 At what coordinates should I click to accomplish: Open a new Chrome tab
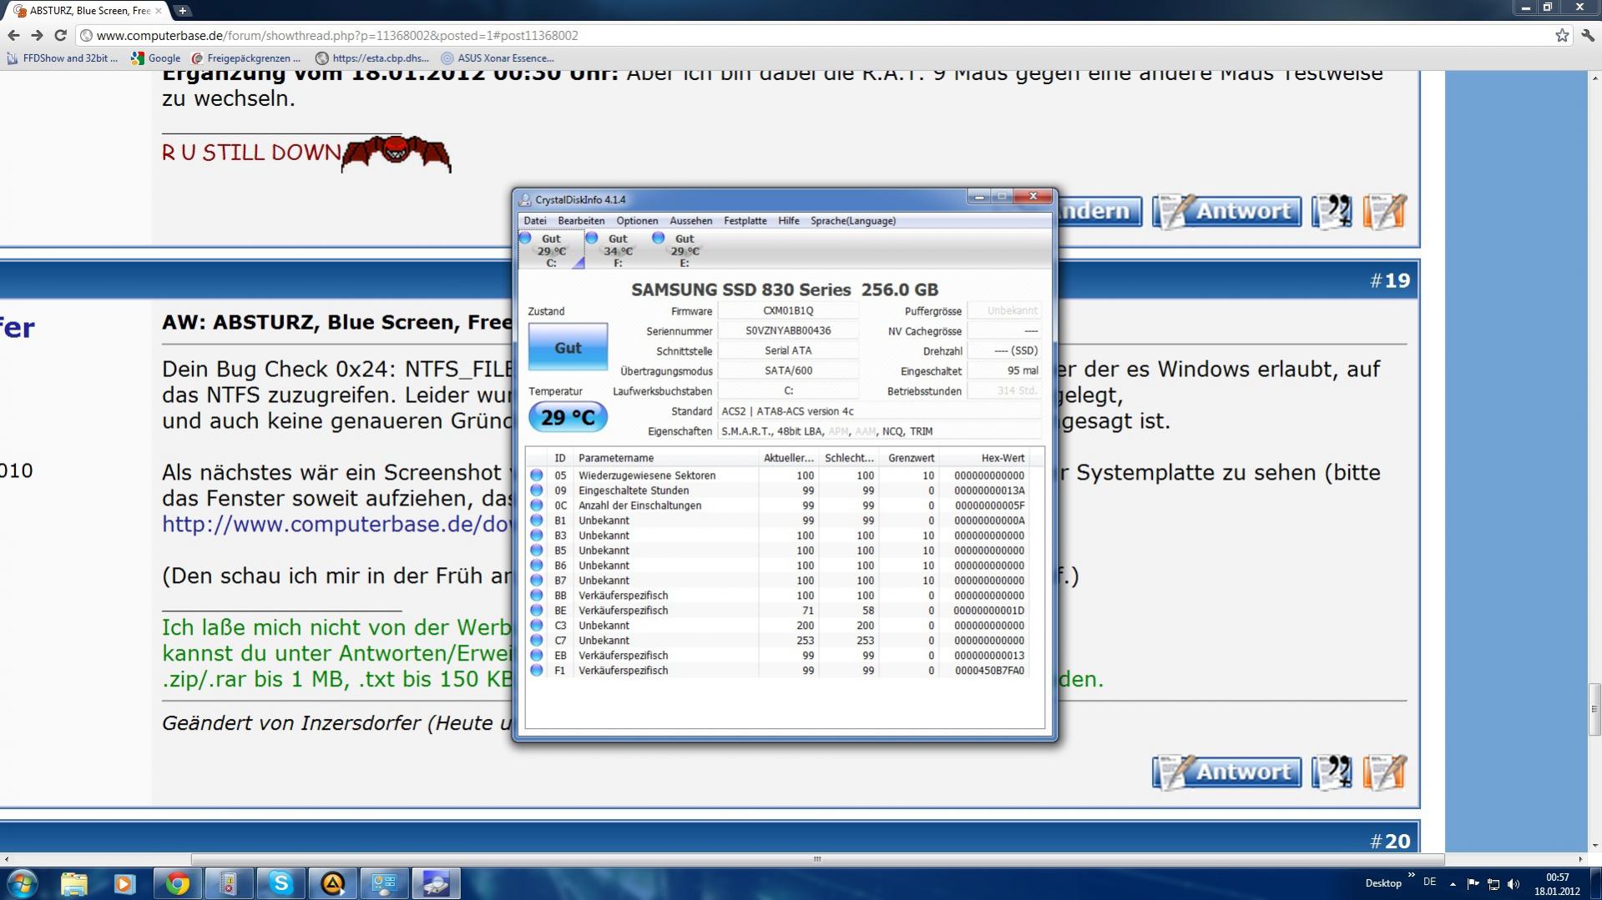[x=182, y=11]
